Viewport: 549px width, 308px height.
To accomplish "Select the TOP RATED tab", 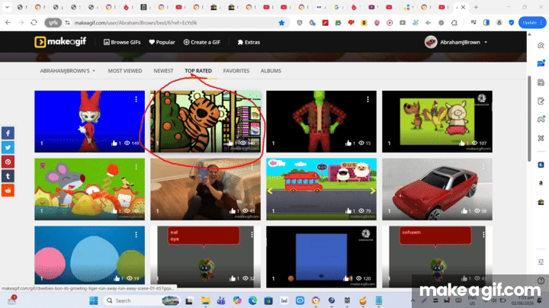I will [x=198, y=71].
